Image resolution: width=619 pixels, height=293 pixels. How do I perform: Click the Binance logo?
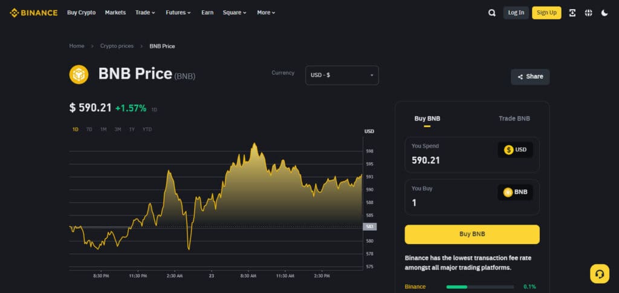click(34, 13)
